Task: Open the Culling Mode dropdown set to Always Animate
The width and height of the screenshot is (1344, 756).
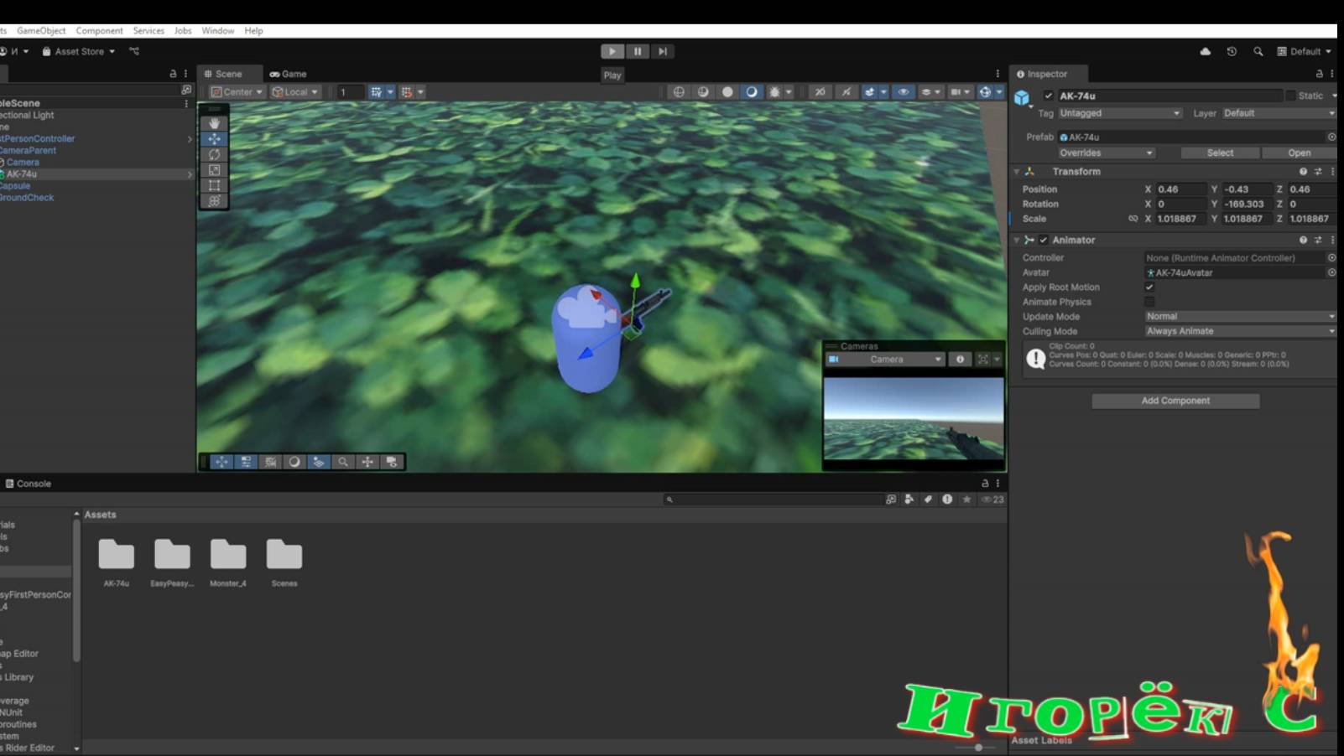Action: tap(1239, 330)
